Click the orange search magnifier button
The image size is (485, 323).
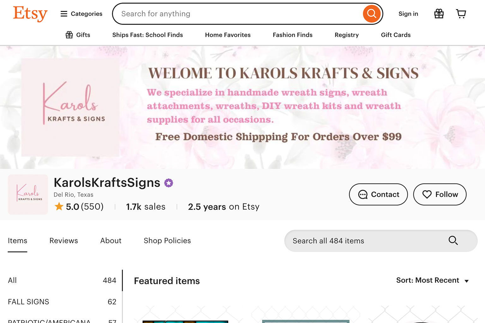[372, 14]
